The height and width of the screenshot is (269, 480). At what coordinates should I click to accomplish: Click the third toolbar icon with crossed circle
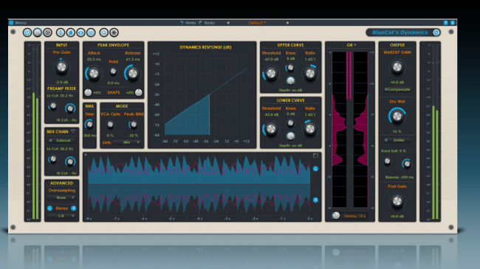pyautogui.click(x=47, y=32)
